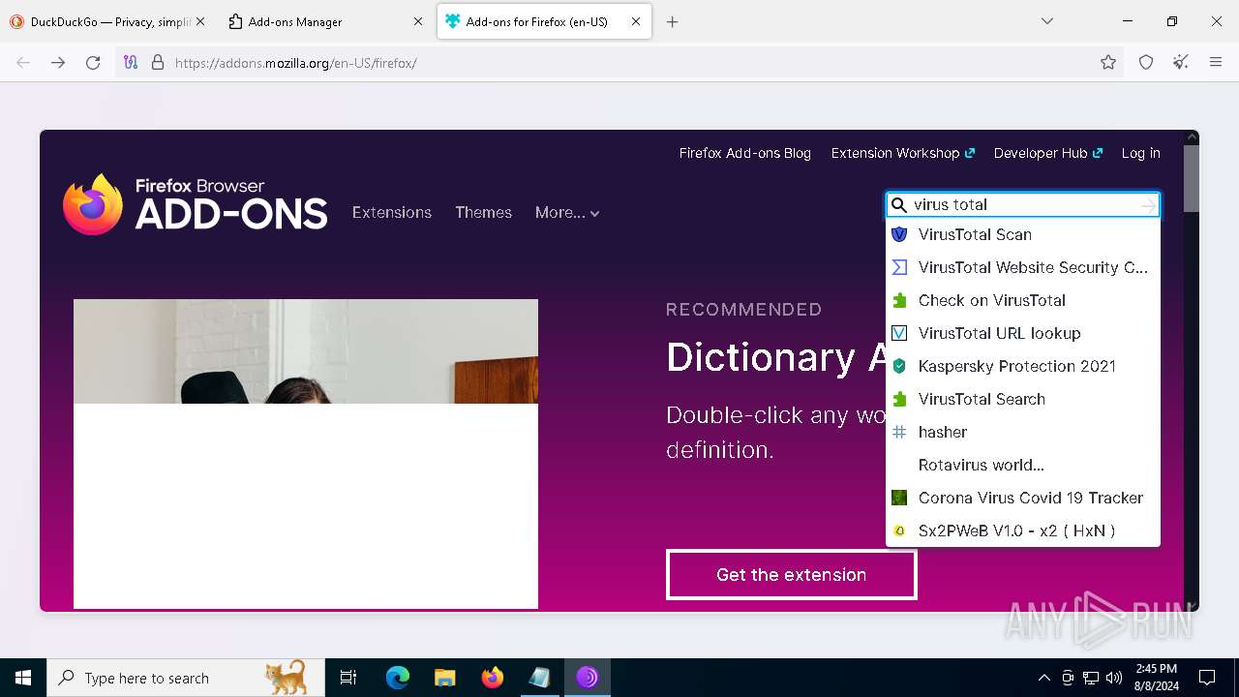1239x697 pixels.
Task: Click the sparkle toolbar extension icon
Action: [1181, 63]
